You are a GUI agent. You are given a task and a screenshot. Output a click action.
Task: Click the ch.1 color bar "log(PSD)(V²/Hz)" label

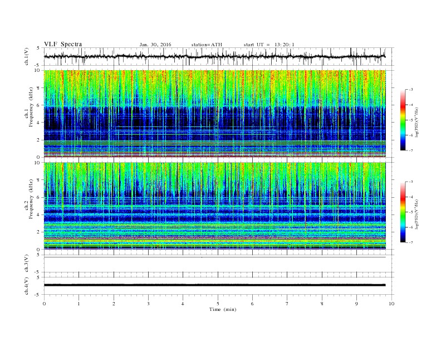click(416, 121)
